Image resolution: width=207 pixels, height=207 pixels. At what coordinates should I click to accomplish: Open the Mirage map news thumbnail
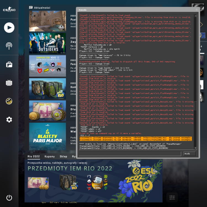tap(47, 21)
